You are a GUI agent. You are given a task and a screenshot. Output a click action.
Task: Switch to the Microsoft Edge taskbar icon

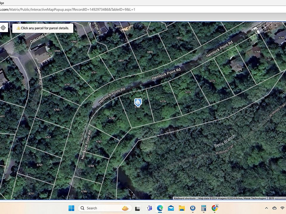click(160, 208)
